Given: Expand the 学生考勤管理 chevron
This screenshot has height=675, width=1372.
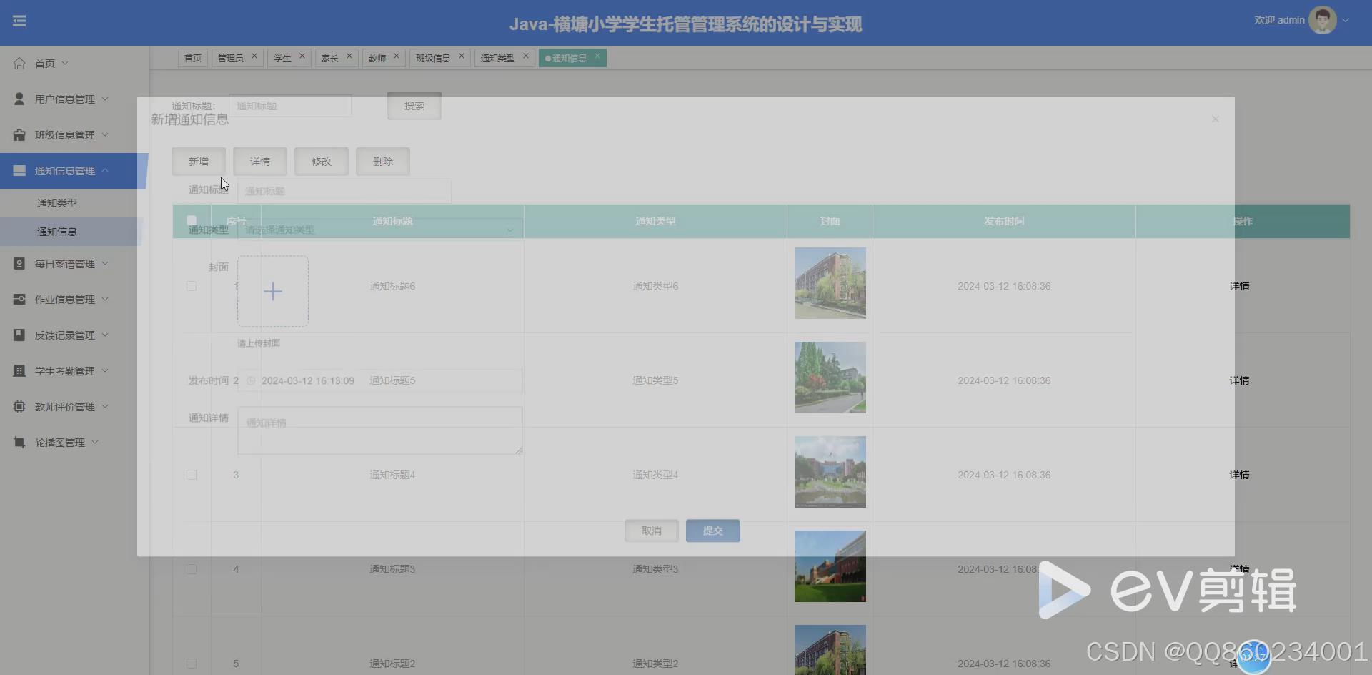Looking at the screenshot, I should (x=105, y=370).
